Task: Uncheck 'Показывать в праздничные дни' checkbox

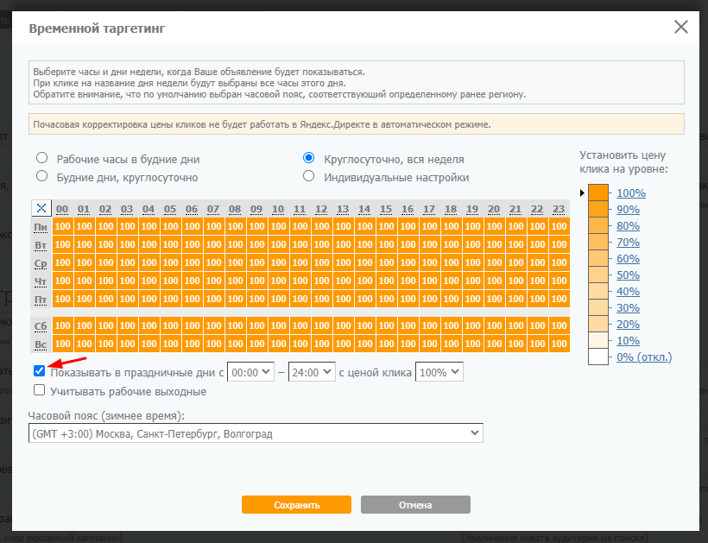Action: tap(39, 371)
